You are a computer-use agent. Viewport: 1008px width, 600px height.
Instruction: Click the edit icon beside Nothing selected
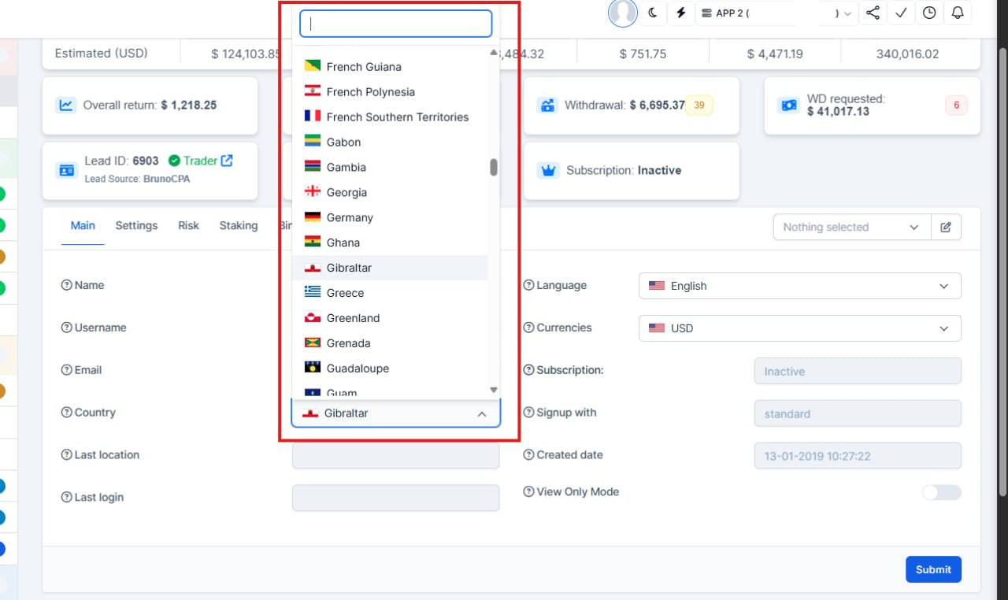[x=946, y=227]
